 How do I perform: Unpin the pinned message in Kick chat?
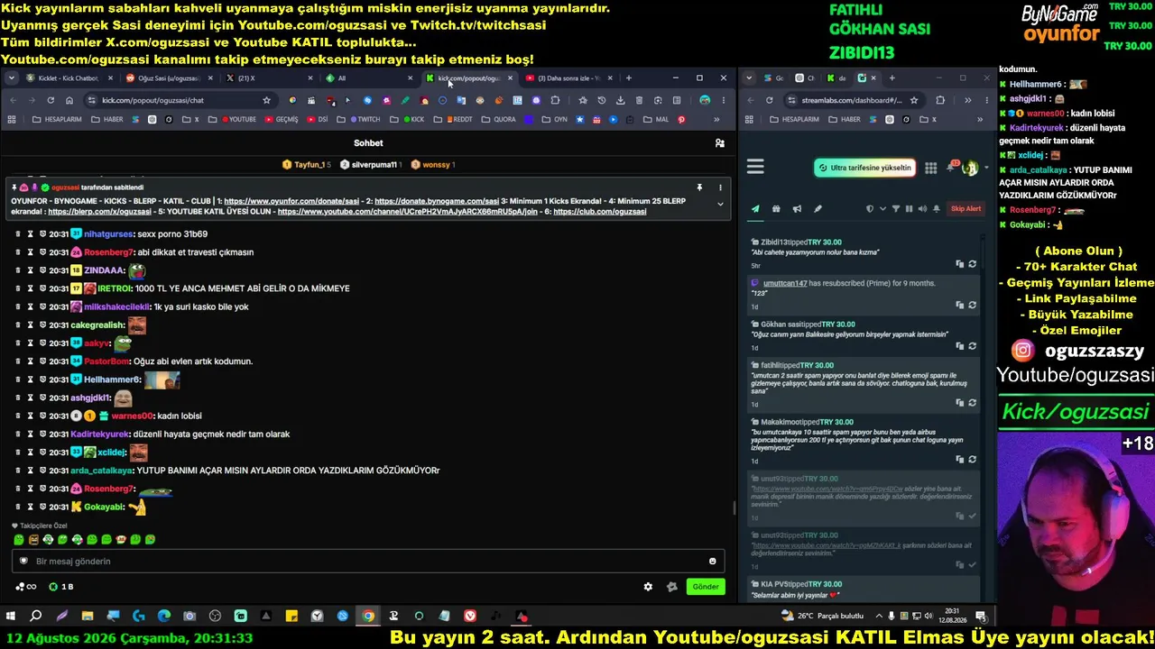(699, 187)
